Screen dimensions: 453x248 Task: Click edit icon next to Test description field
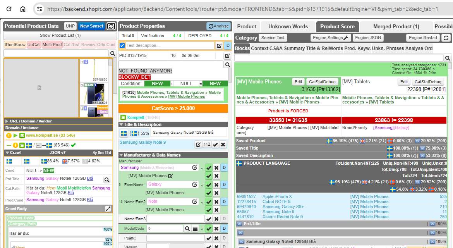(219, 45)
